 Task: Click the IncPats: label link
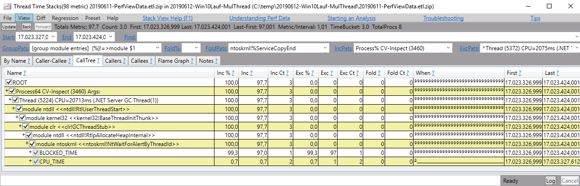point(343,48)
